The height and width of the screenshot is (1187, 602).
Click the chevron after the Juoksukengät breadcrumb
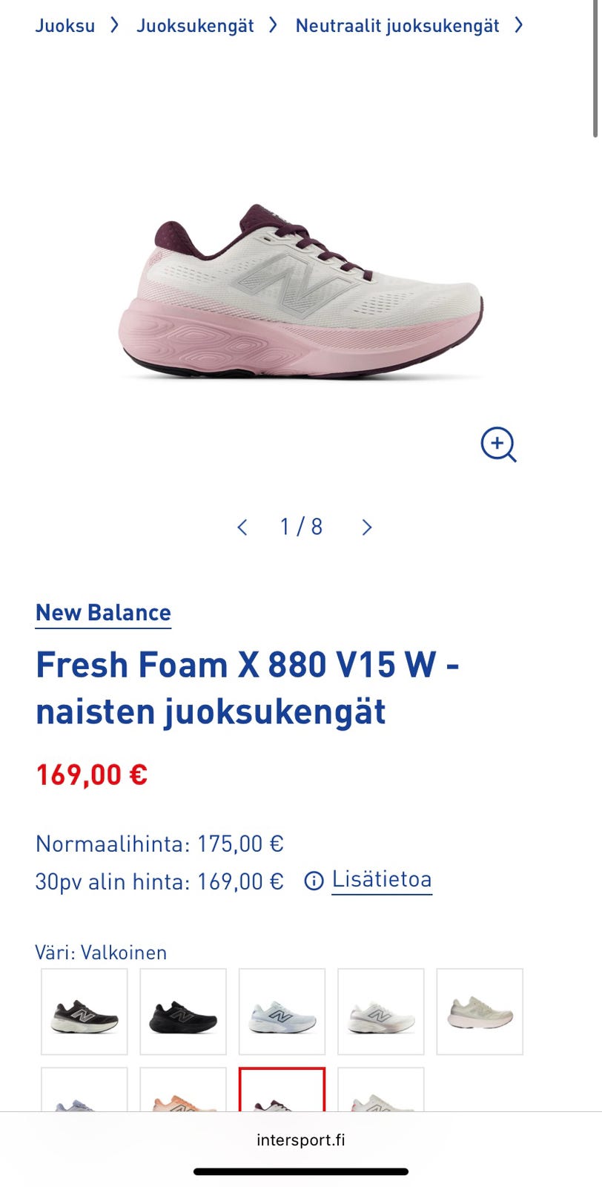point(273,25)
